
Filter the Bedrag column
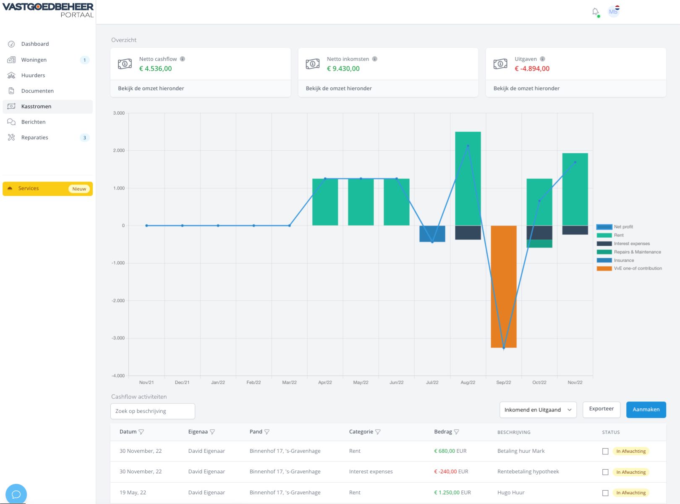coord(457,432)
